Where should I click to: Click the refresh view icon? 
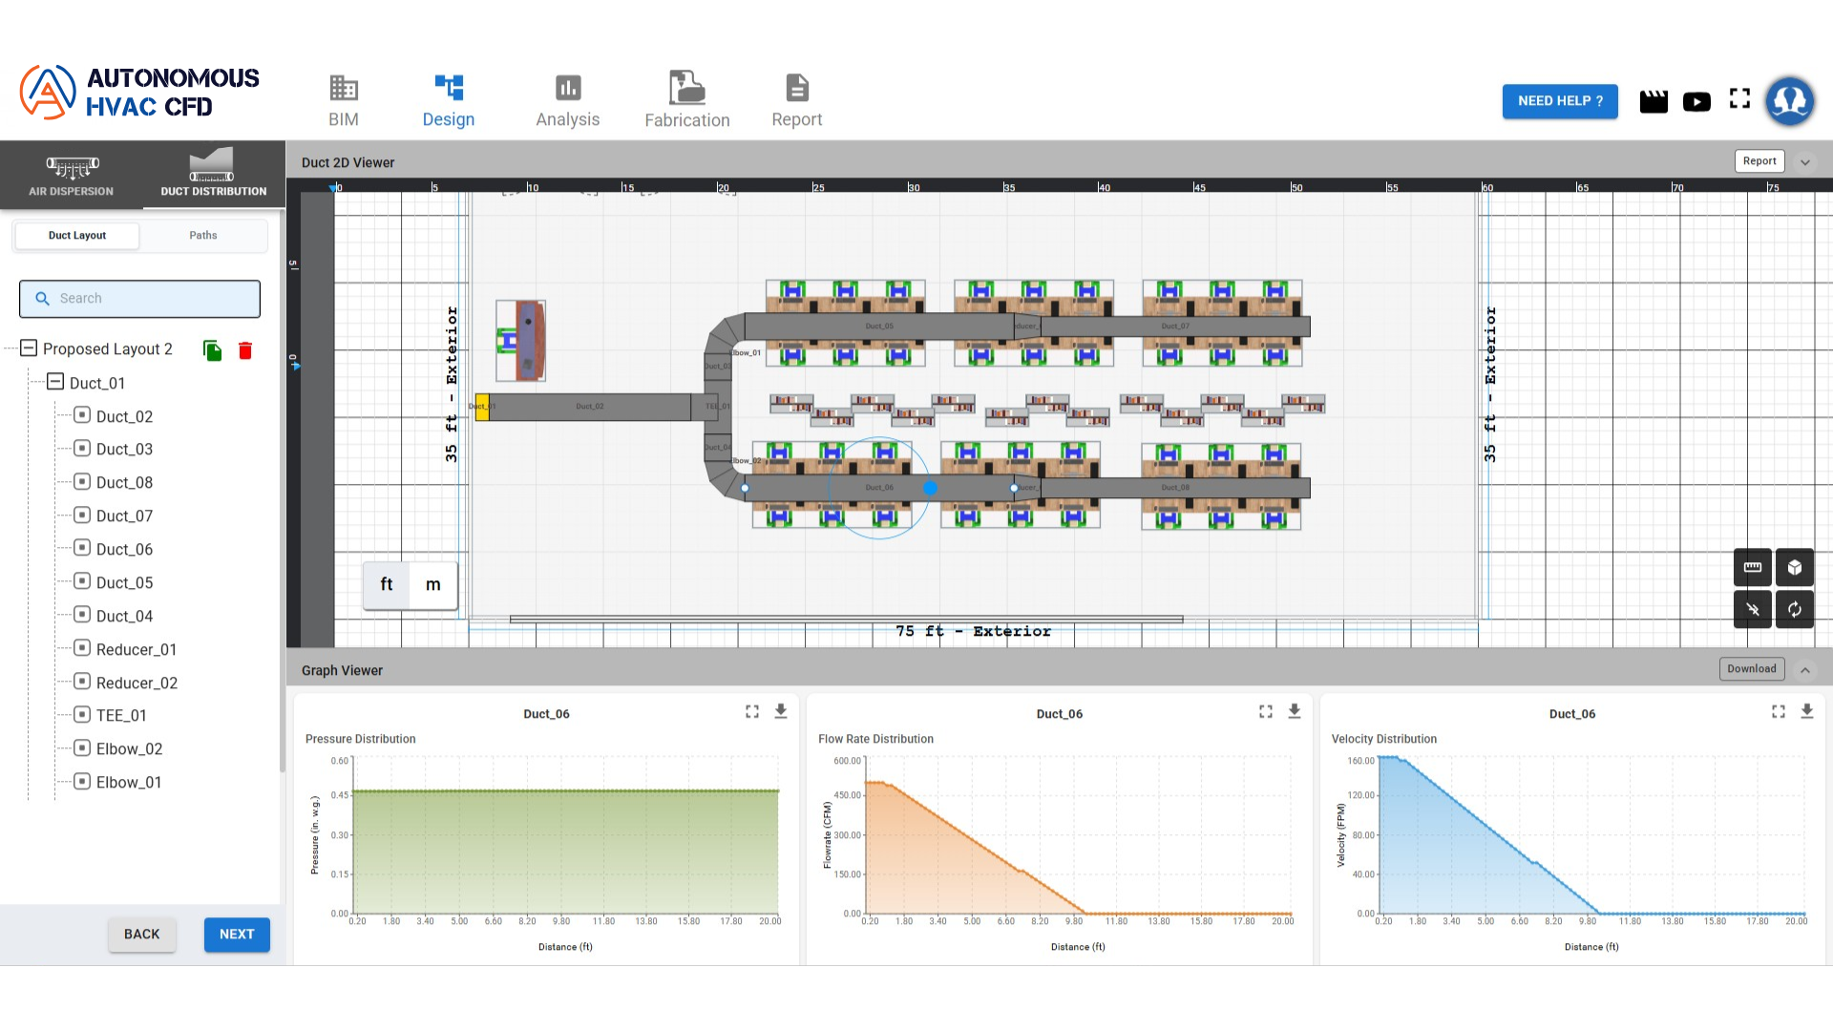pos(1794,609)
